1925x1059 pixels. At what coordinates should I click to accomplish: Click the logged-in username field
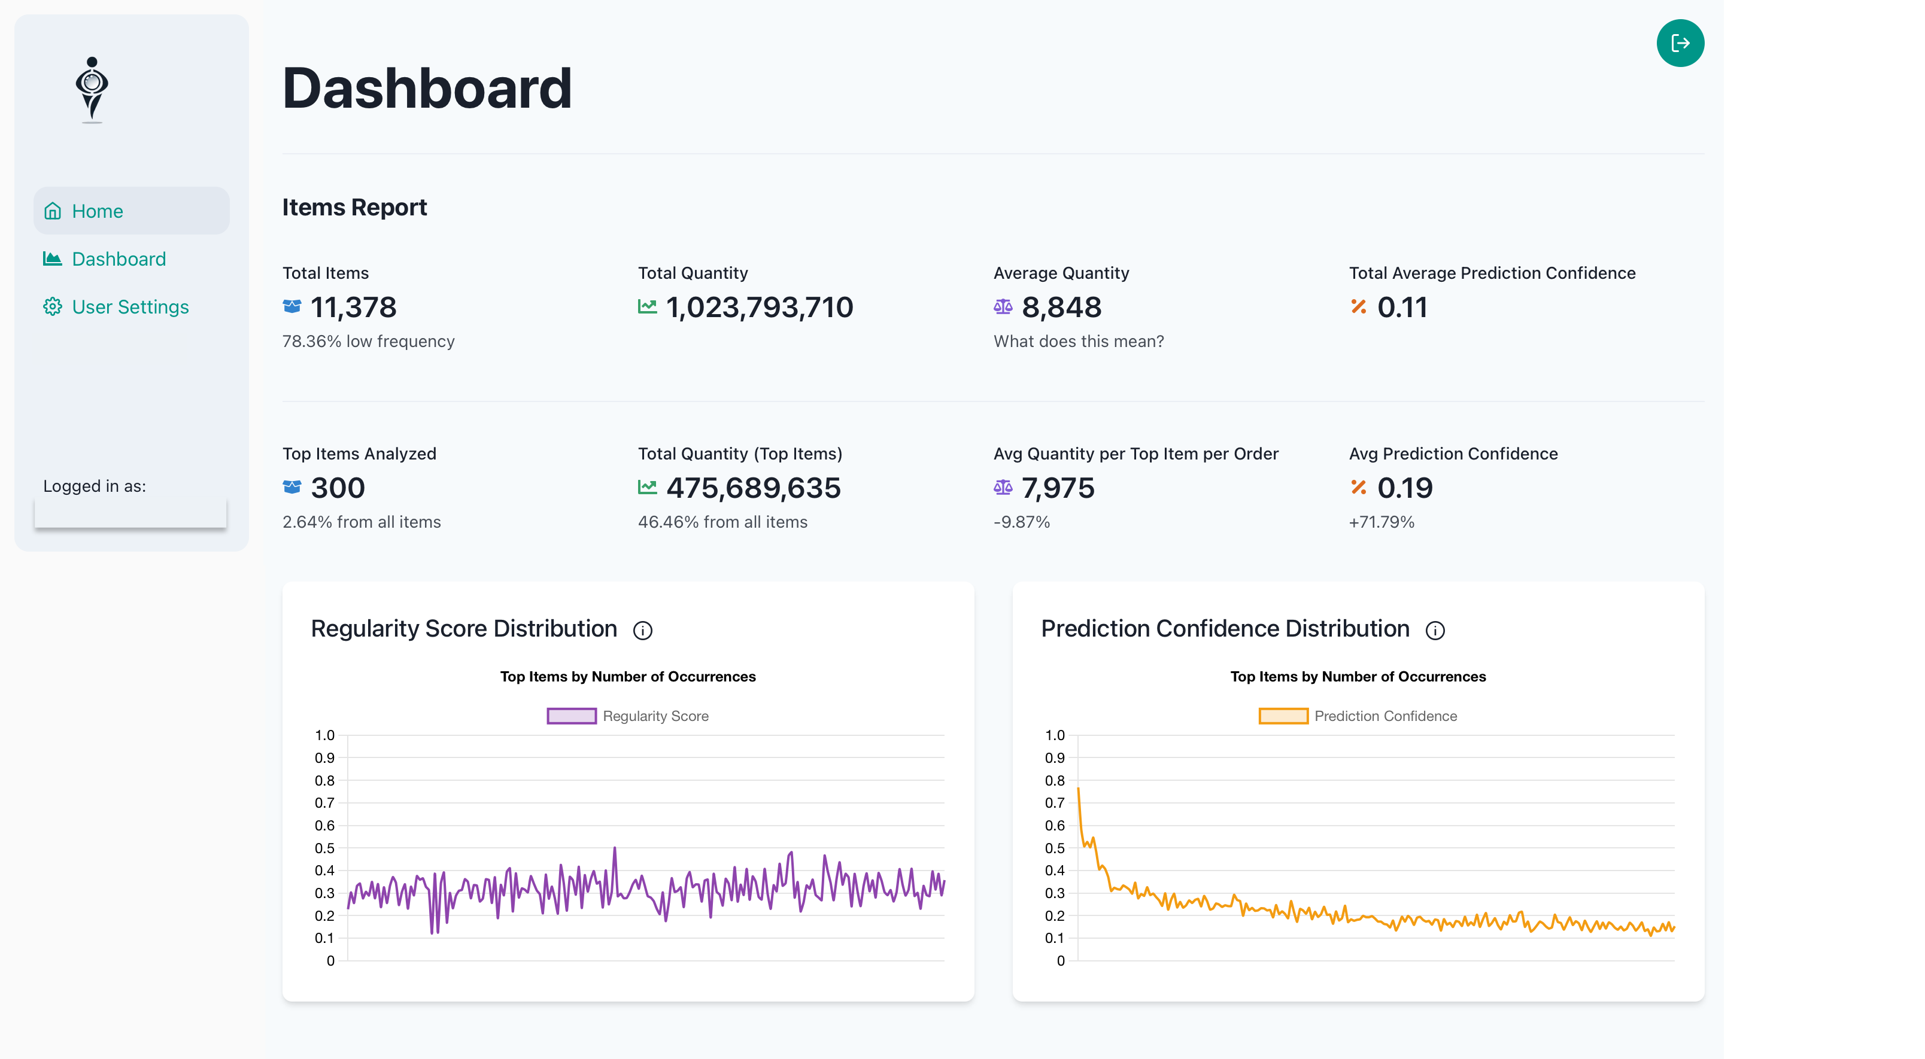tap(130, 513)
